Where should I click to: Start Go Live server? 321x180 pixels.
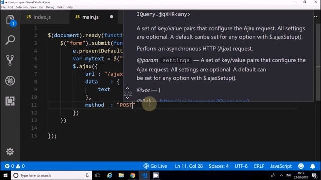click(155, 166)
